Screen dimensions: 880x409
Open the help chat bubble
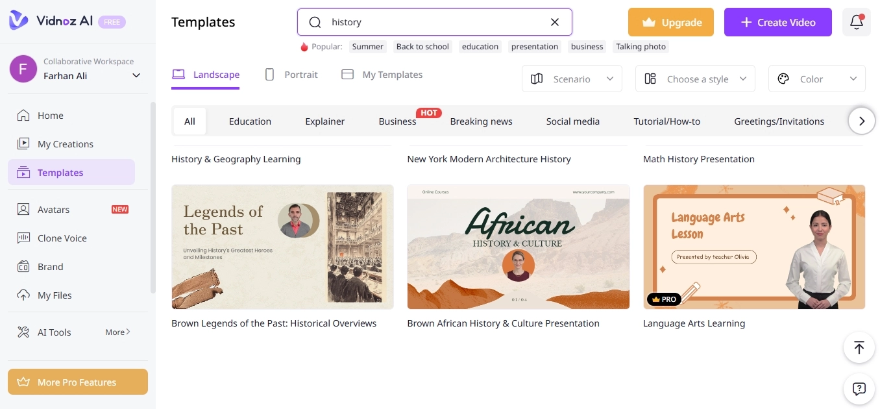coord(859,389)
